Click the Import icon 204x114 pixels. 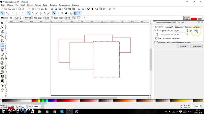pos(19,9)
